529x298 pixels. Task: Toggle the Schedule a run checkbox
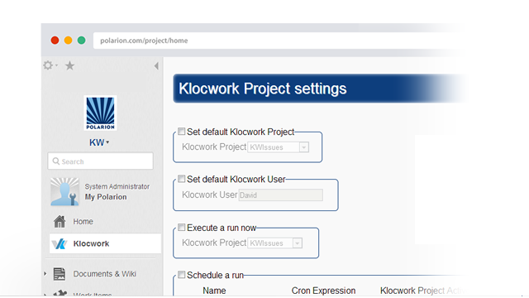pyautogui.click(x=182, y=275)
